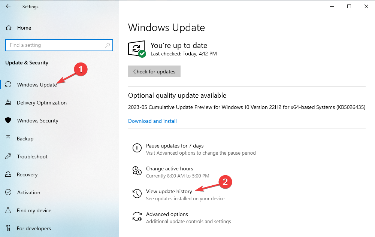The height and width of the screenshot is (237, 375).
Task: Click the Windows Update sync icon in sidebar
Action: [x=8, y=84]
